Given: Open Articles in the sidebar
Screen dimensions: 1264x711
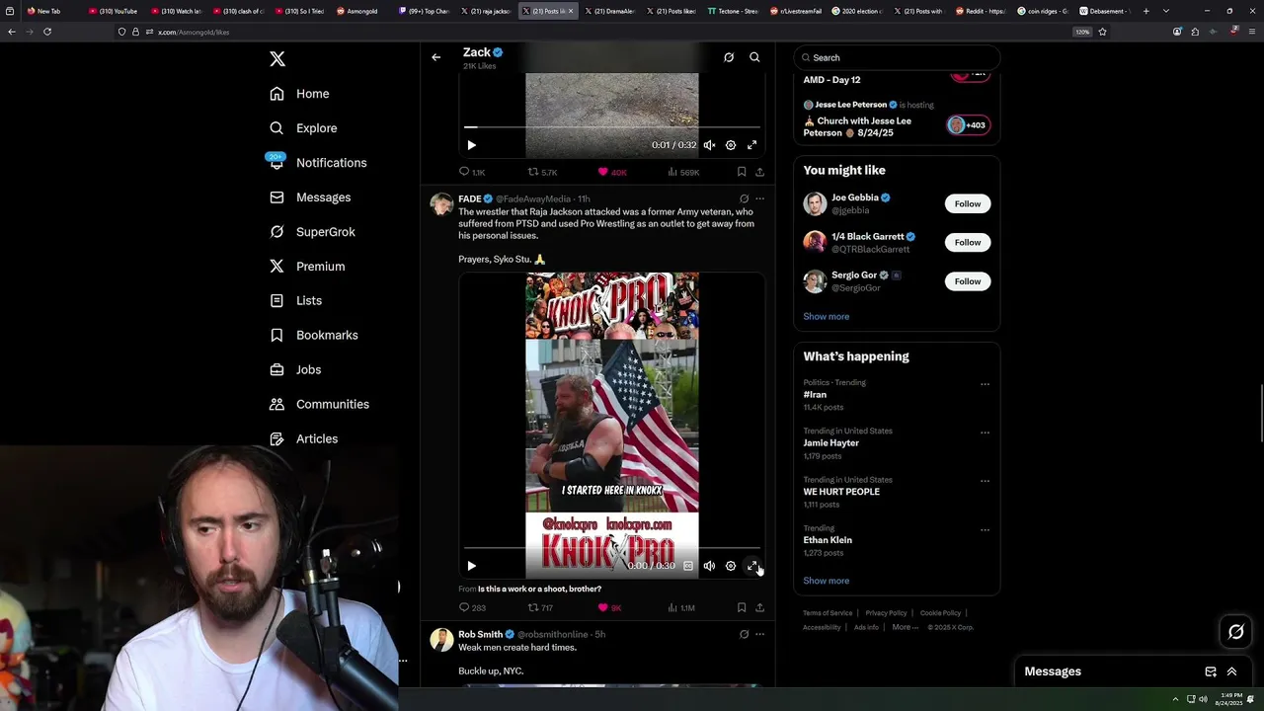Looking at the screenshot, I should [x=303, y=438].
